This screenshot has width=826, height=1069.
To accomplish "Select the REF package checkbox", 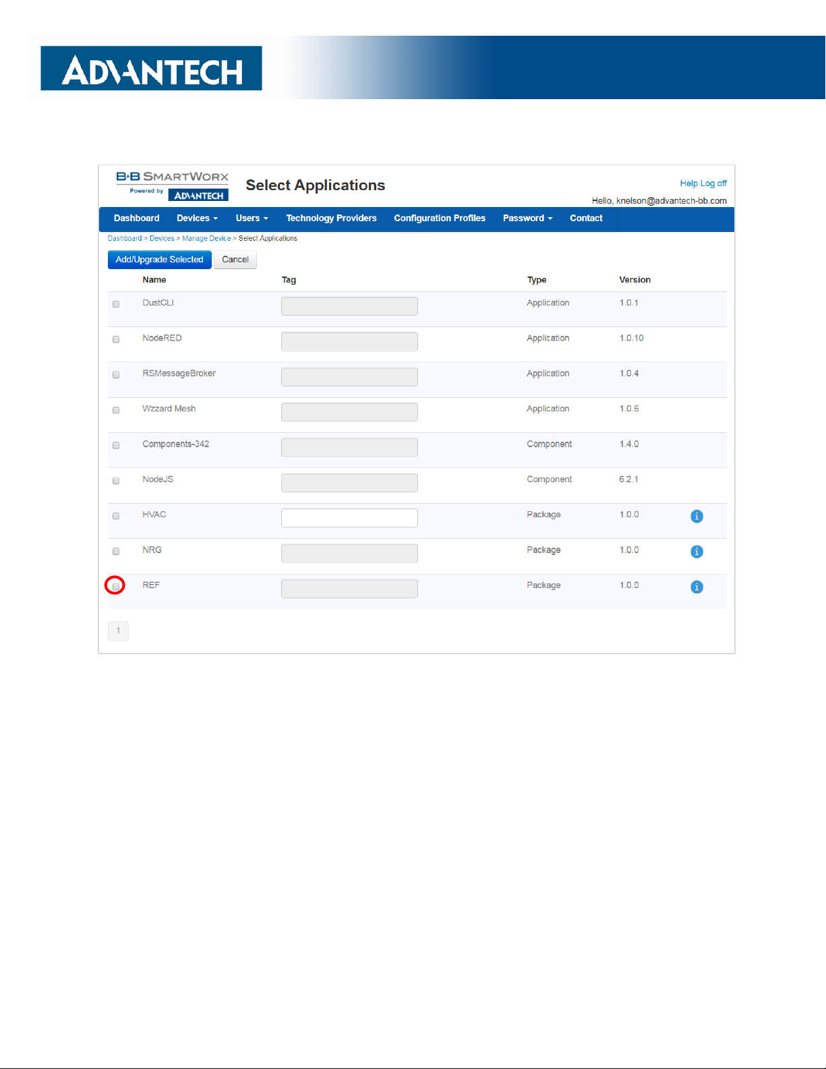I will [116, 586].
